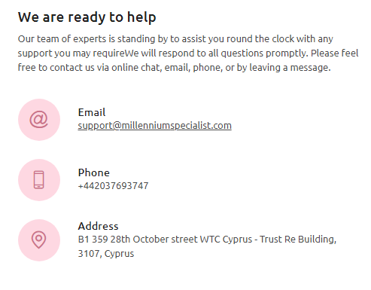Screen dimensions: 371x290
Task: Click the phone number +442037693747
Action: point(113,186)
